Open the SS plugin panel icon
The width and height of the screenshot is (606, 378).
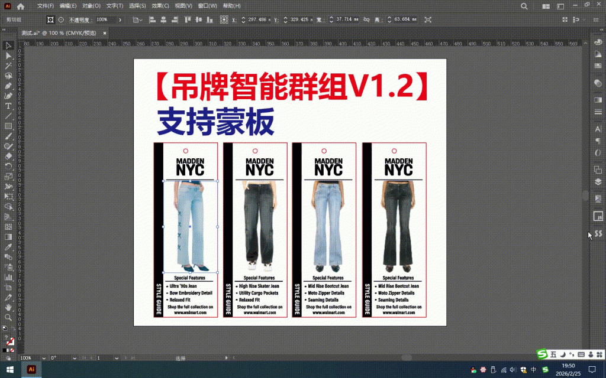tap(598, 234)
